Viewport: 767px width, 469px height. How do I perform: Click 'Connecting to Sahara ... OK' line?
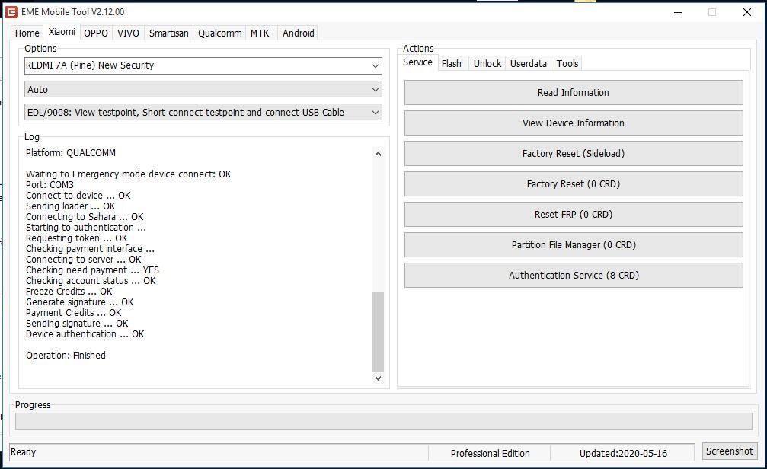pyautogui.click(x=85, y=217)
